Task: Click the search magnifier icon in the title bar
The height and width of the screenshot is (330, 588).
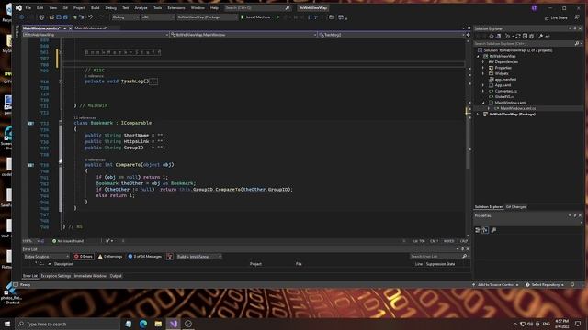Action: [x=288, y=8]
